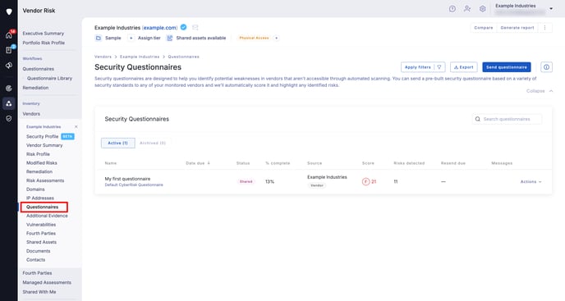The image size is (565, 301).
Task: Open the home icon in left rail
Action: point(9,35)
